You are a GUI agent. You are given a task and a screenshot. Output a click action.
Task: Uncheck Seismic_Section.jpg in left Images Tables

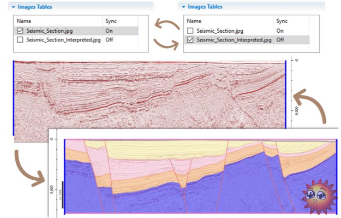point(20,31)
